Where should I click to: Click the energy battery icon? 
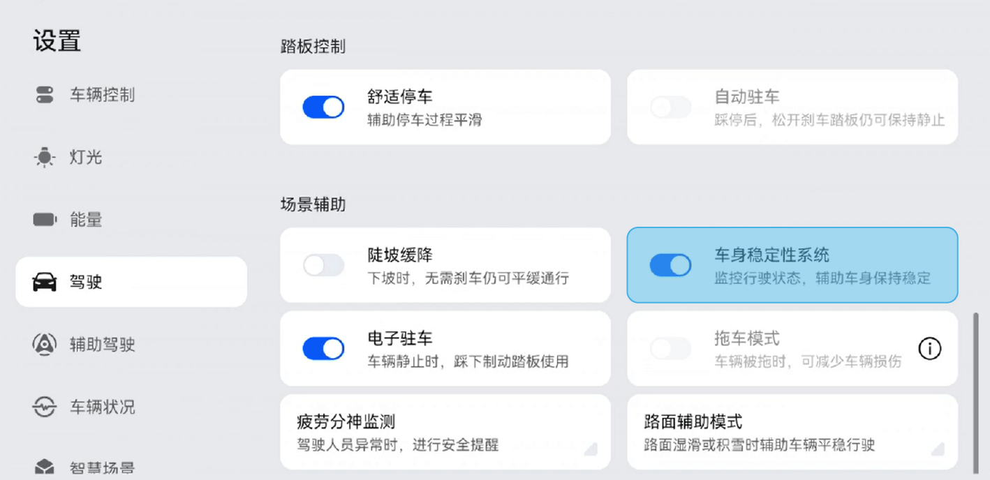[45, 220]
